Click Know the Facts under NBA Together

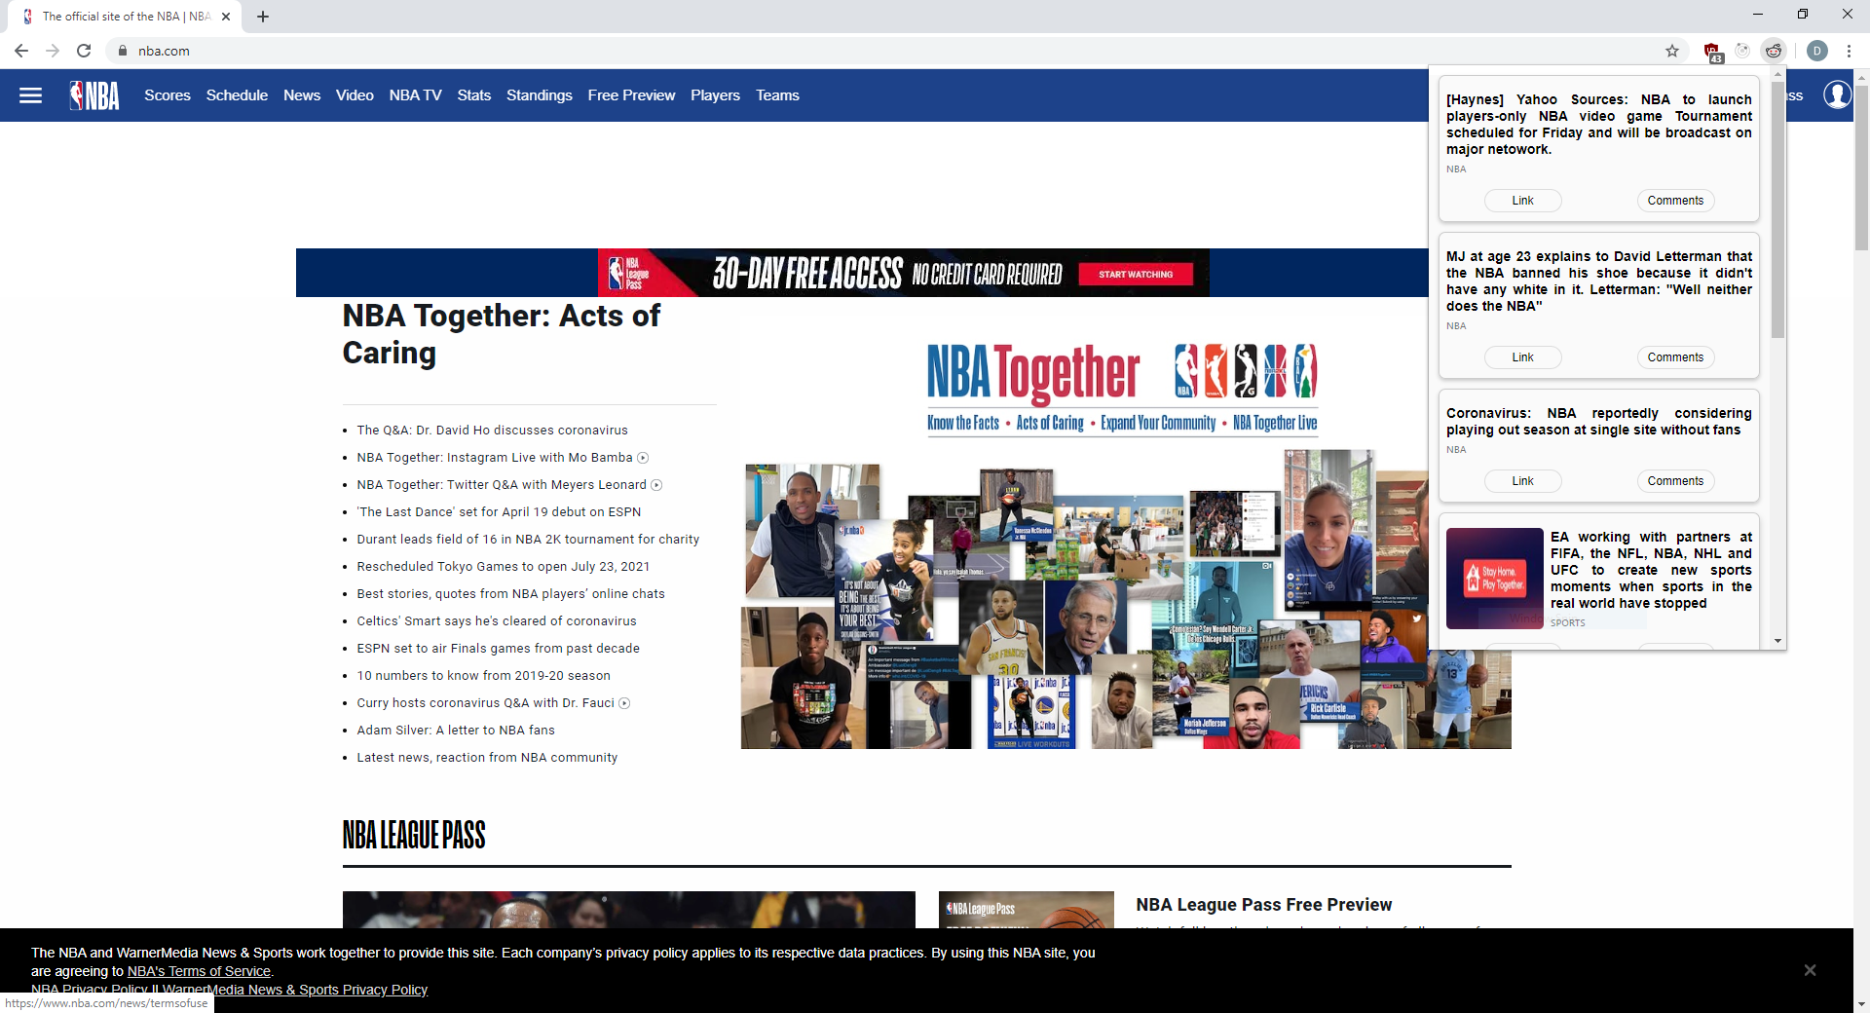point(963,423)
